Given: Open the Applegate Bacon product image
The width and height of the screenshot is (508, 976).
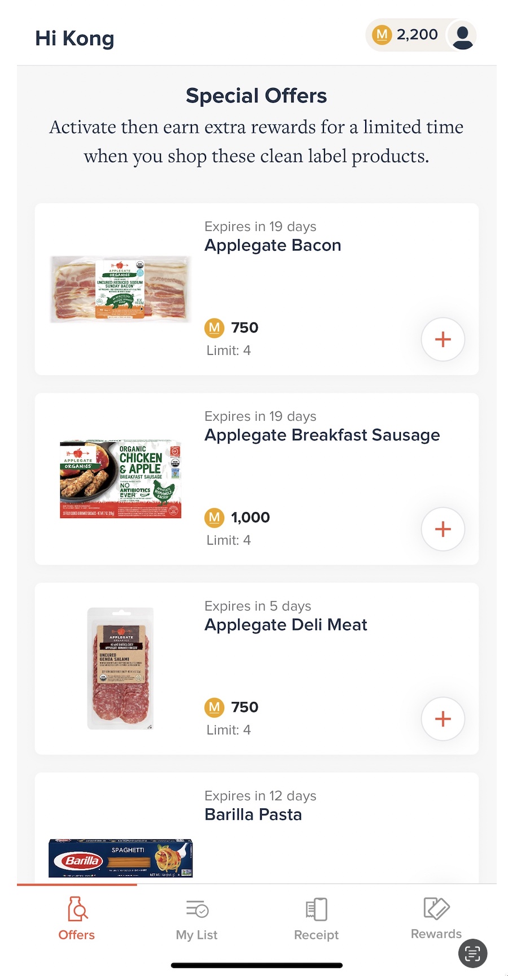Looking at the screenshot, I should [x=120, y=289].
